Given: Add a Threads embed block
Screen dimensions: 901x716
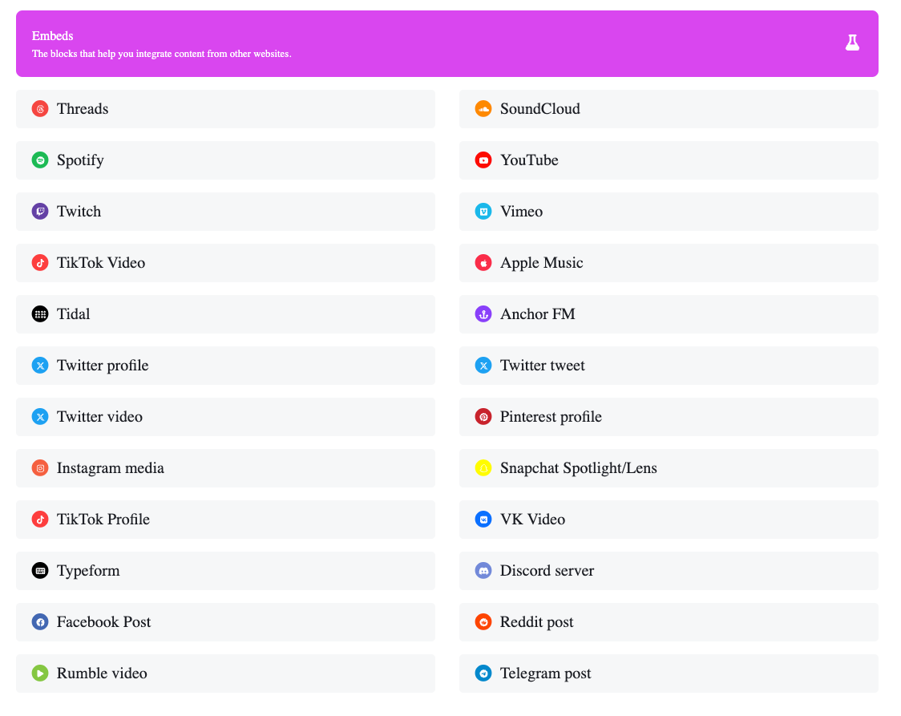Looking at the screenshot, I should (225, 108).
